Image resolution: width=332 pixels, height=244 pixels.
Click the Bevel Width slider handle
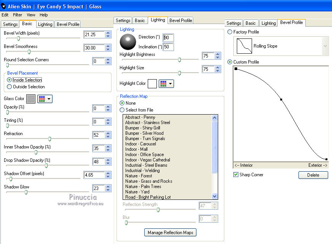click(x=18, y=38)
